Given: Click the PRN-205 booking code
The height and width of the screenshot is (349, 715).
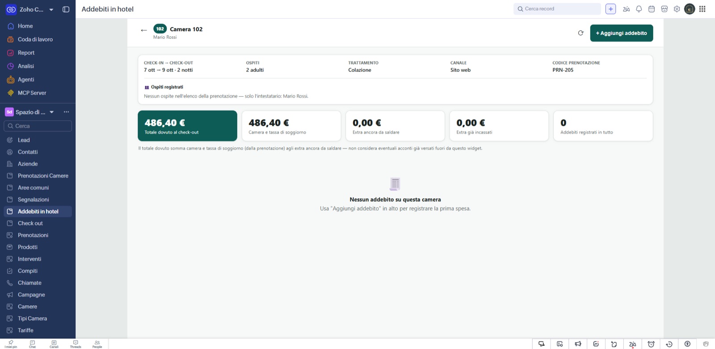Looking at the screenshot, I should click(563, 70).
